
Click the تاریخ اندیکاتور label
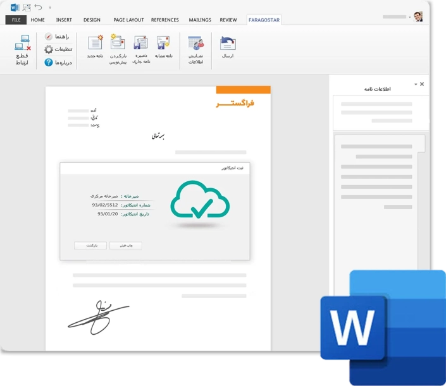pos(135,214)
